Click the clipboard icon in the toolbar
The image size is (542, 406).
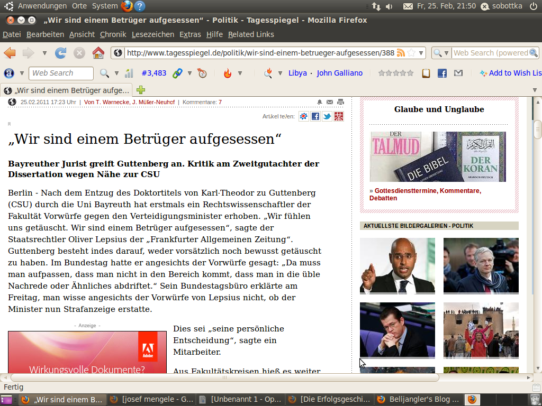(x=426, y=73)
